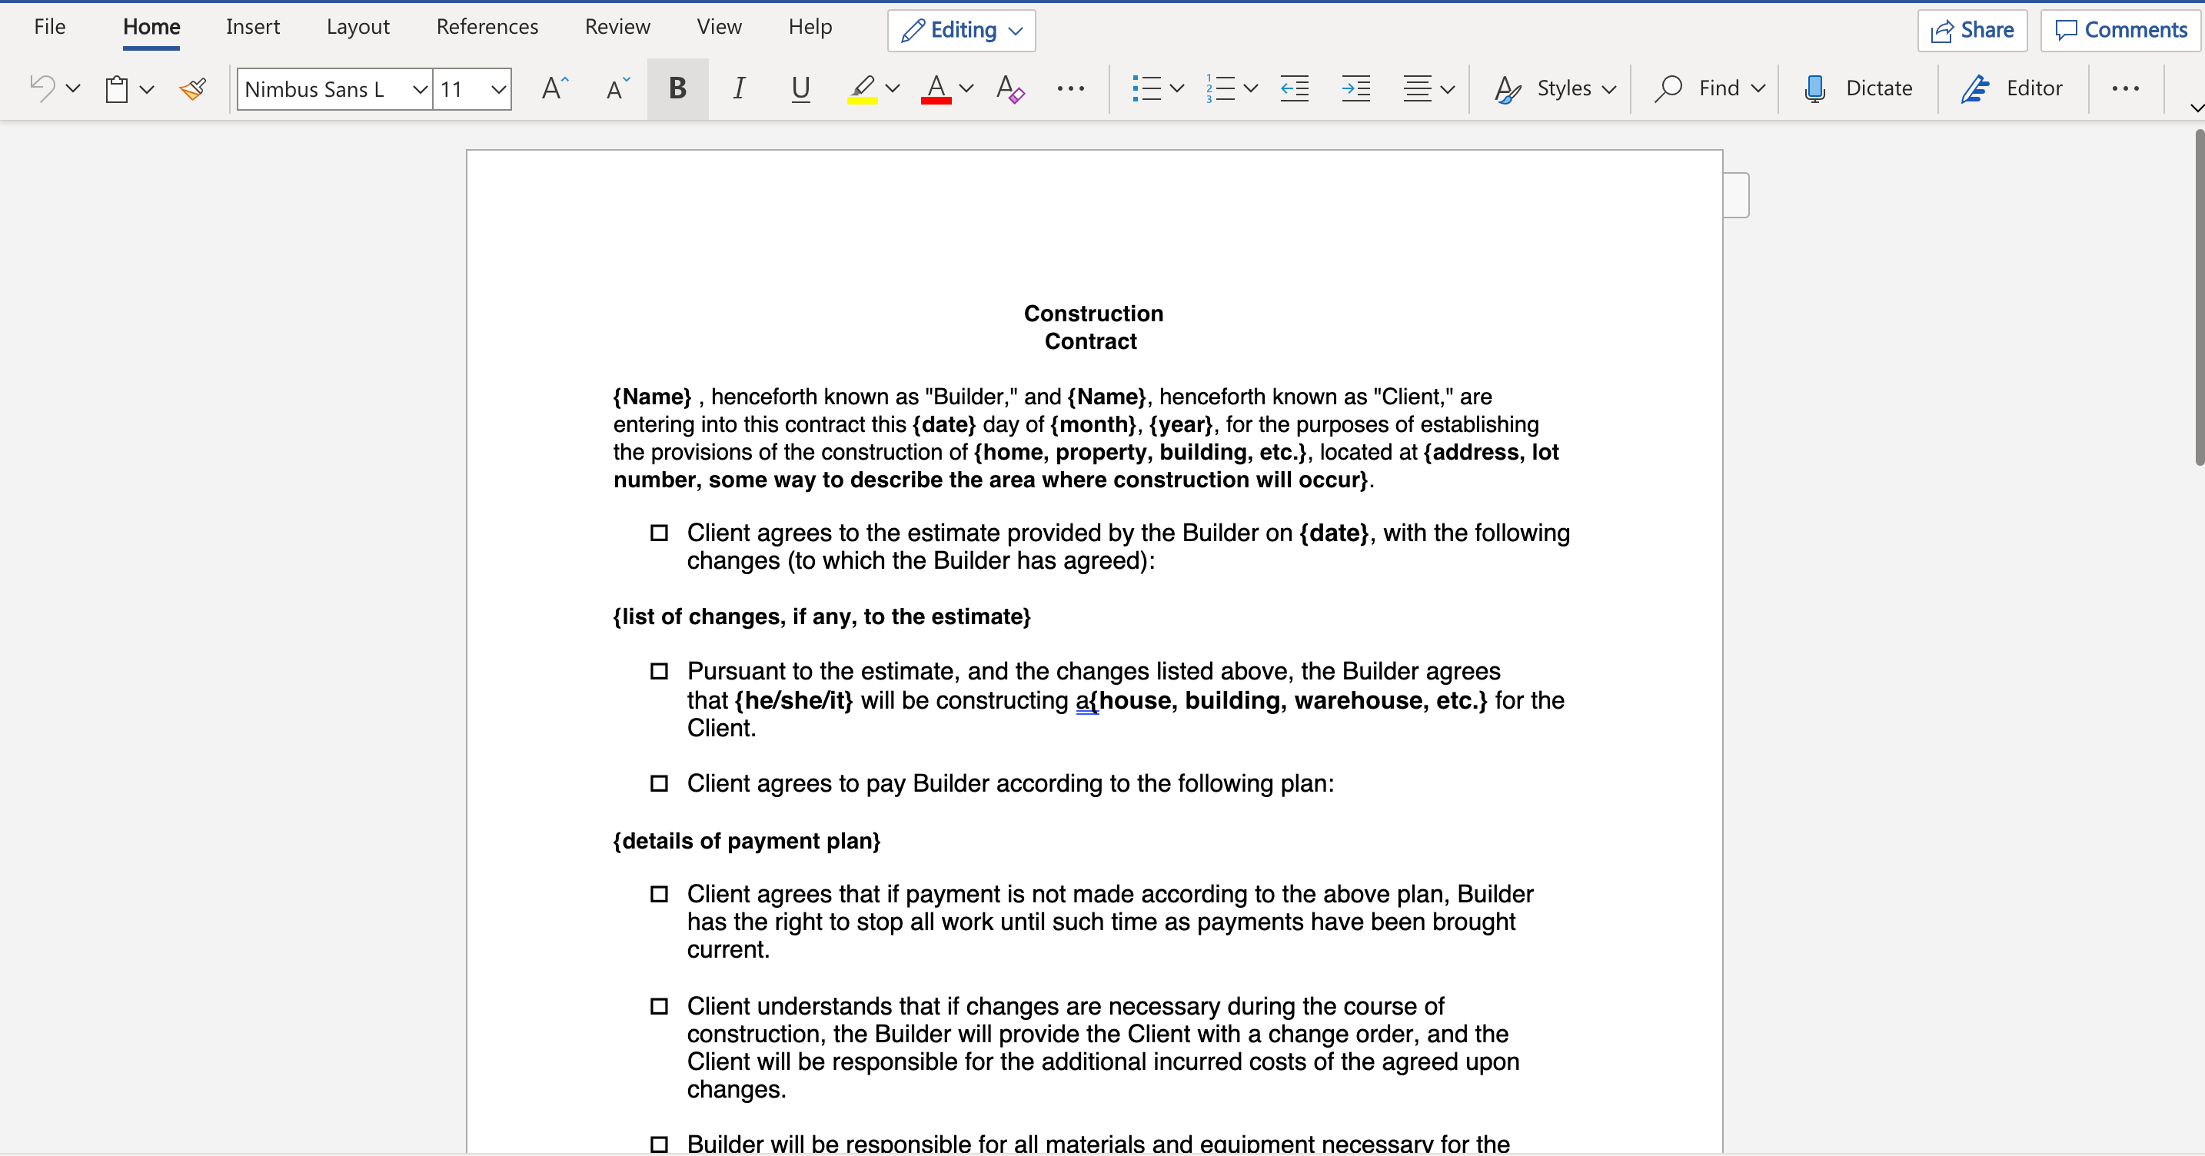Check the box beside 'Client agrees that if payment'
2205x1156 pixels.
coord(659,894)
